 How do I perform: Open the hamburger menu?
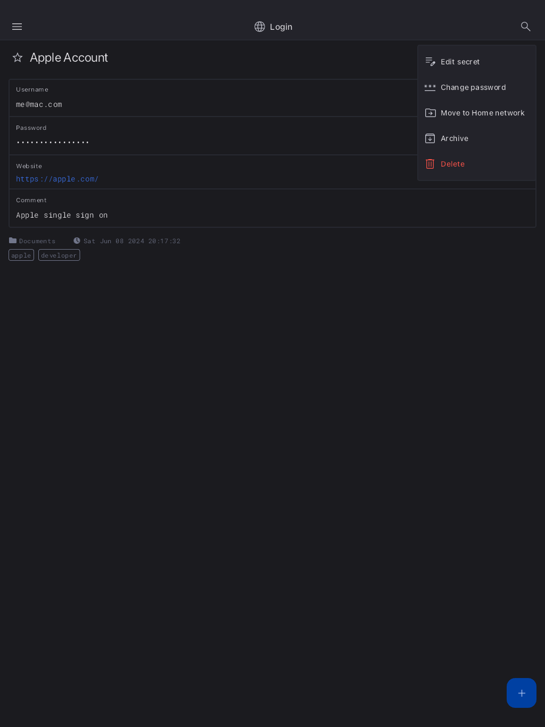[x=17, y=27]
